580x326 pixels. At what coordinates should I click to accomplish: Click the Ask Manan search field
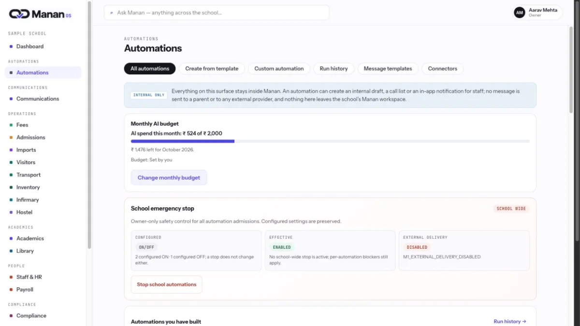[217, 13]
